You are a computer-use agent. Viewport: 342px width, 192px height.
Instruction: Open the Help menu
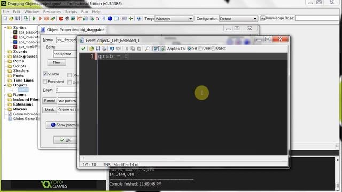click(96, 12)
